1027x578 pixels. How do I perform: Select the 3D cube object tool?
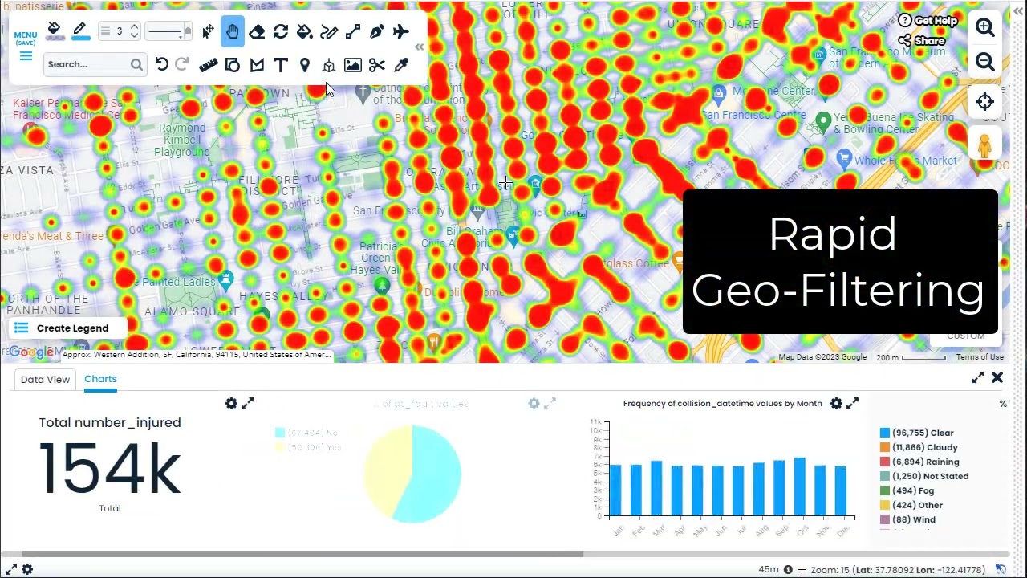(329, 66)
